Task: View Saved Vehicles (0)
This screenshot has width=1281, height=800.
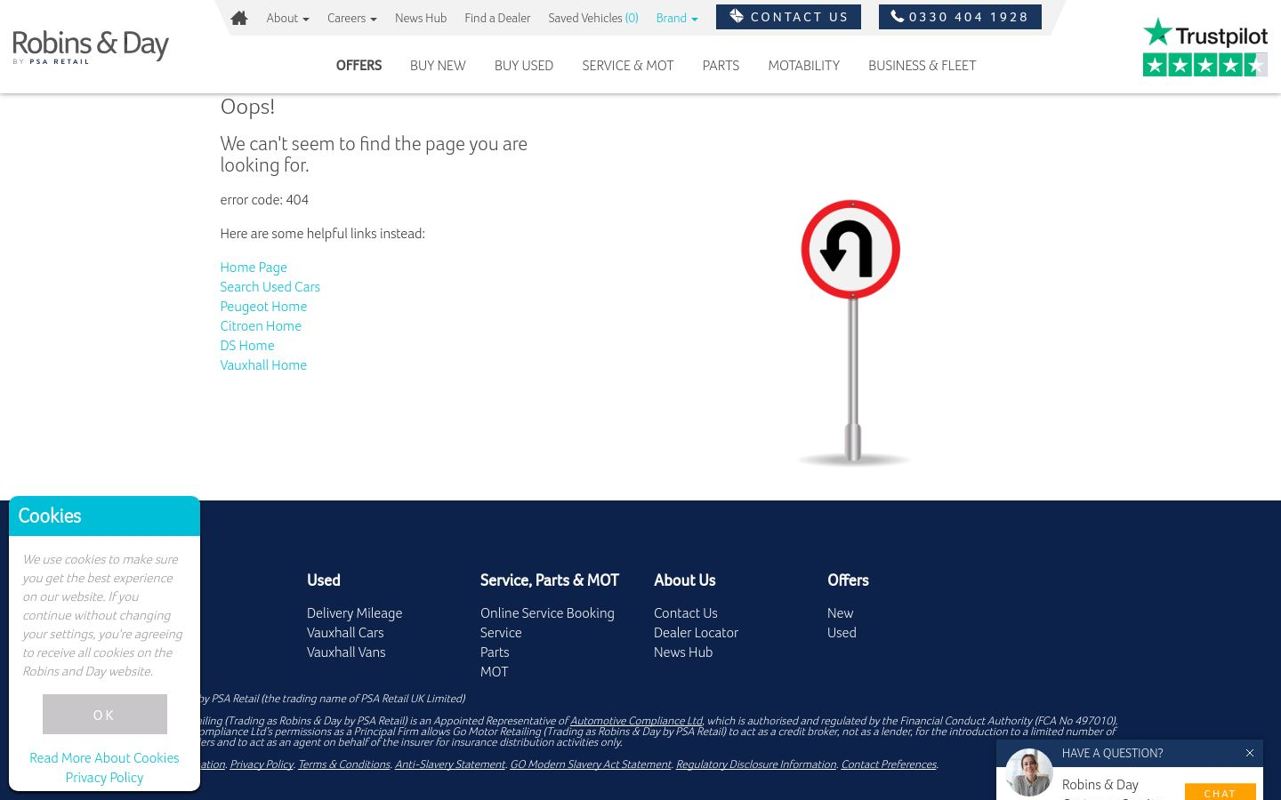Action: point(593,18)
